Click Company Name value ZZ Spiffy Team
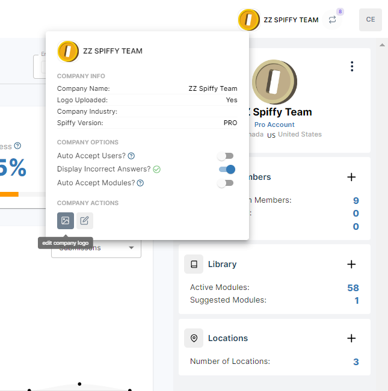 pyautogui.click(x=213, y=88)
